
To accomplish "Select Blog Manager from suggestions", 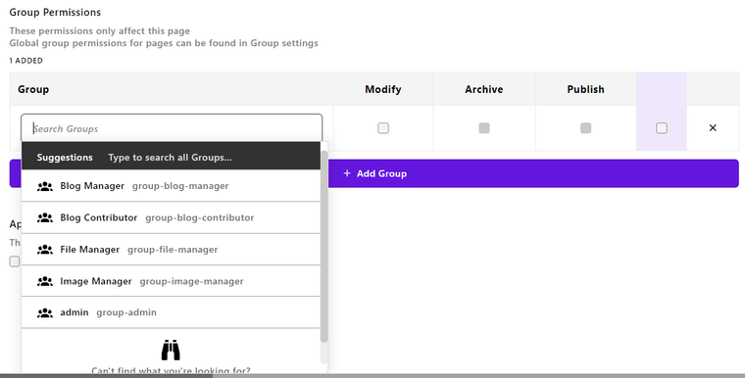I will (171, 186).
